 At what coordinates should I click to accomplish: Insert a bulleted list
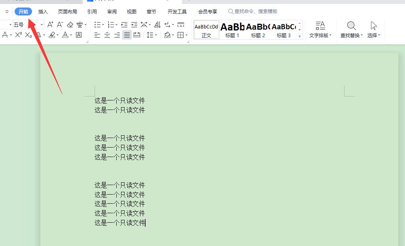[x=97, y=25]
